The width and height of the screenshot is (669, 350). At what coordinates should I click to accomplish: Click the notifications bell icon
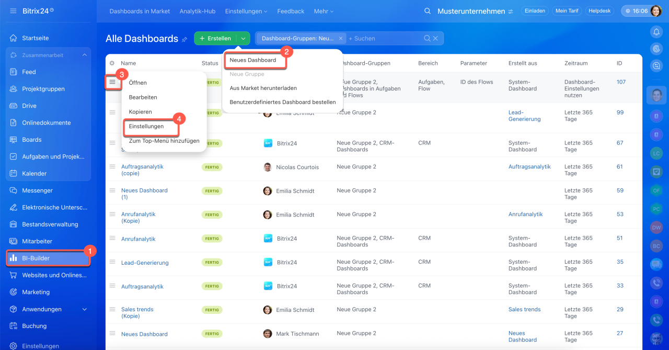(x=656, y=32)
